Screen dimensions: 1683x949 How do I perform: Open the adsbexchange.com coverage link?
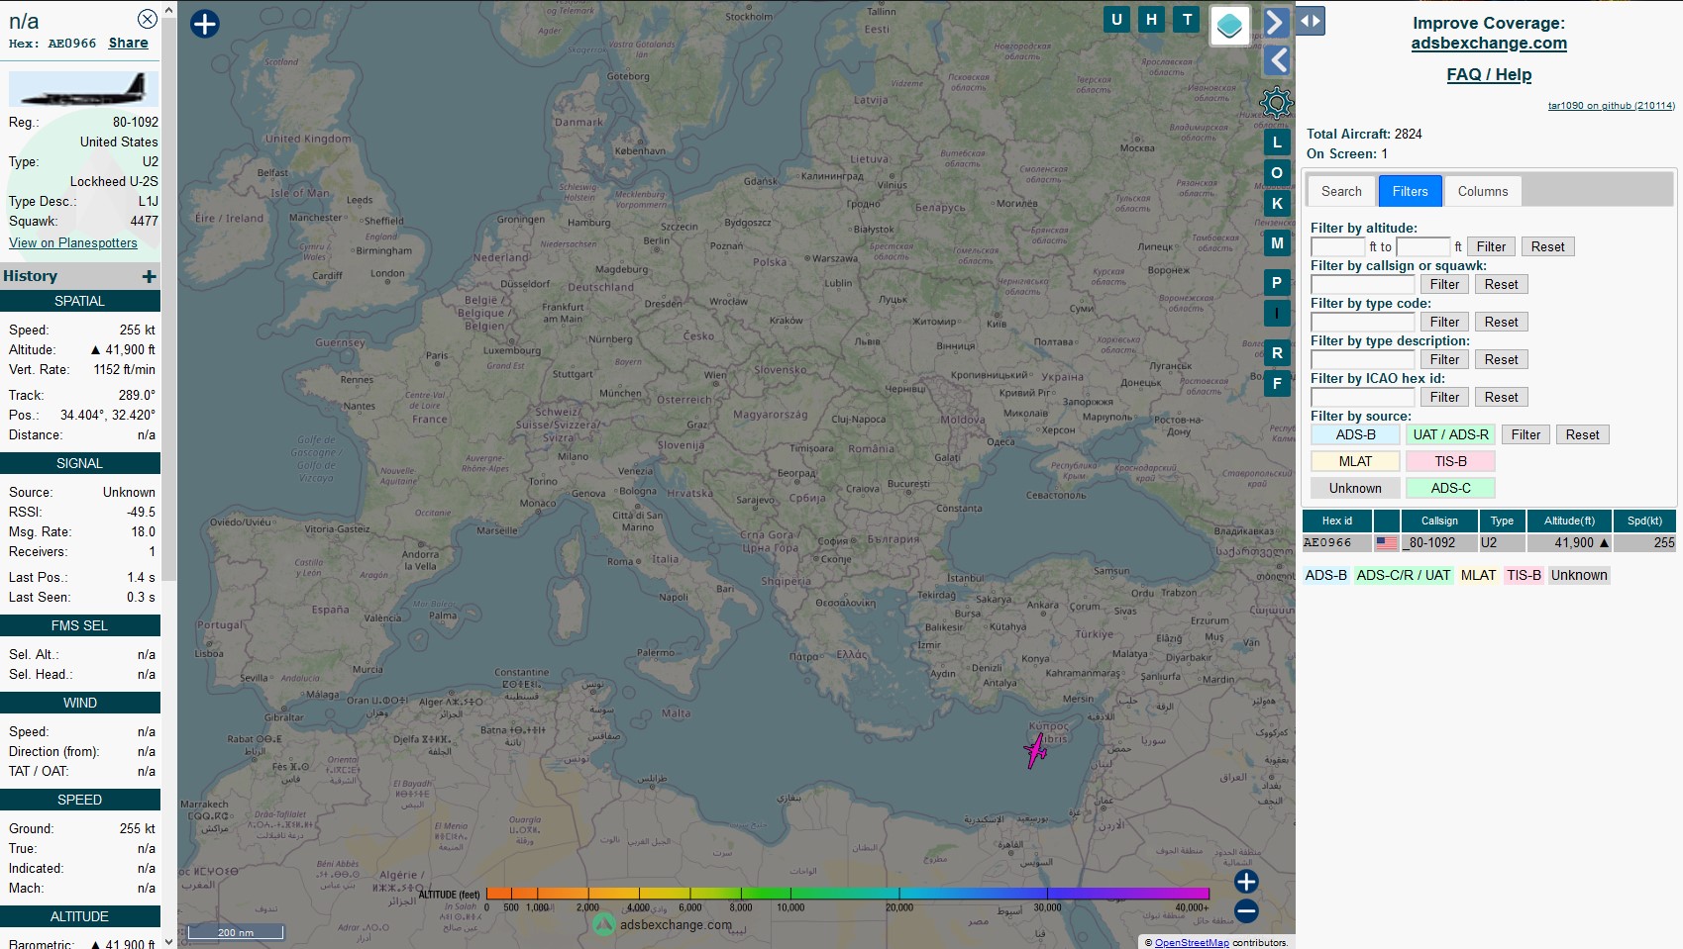point(1489,43)
